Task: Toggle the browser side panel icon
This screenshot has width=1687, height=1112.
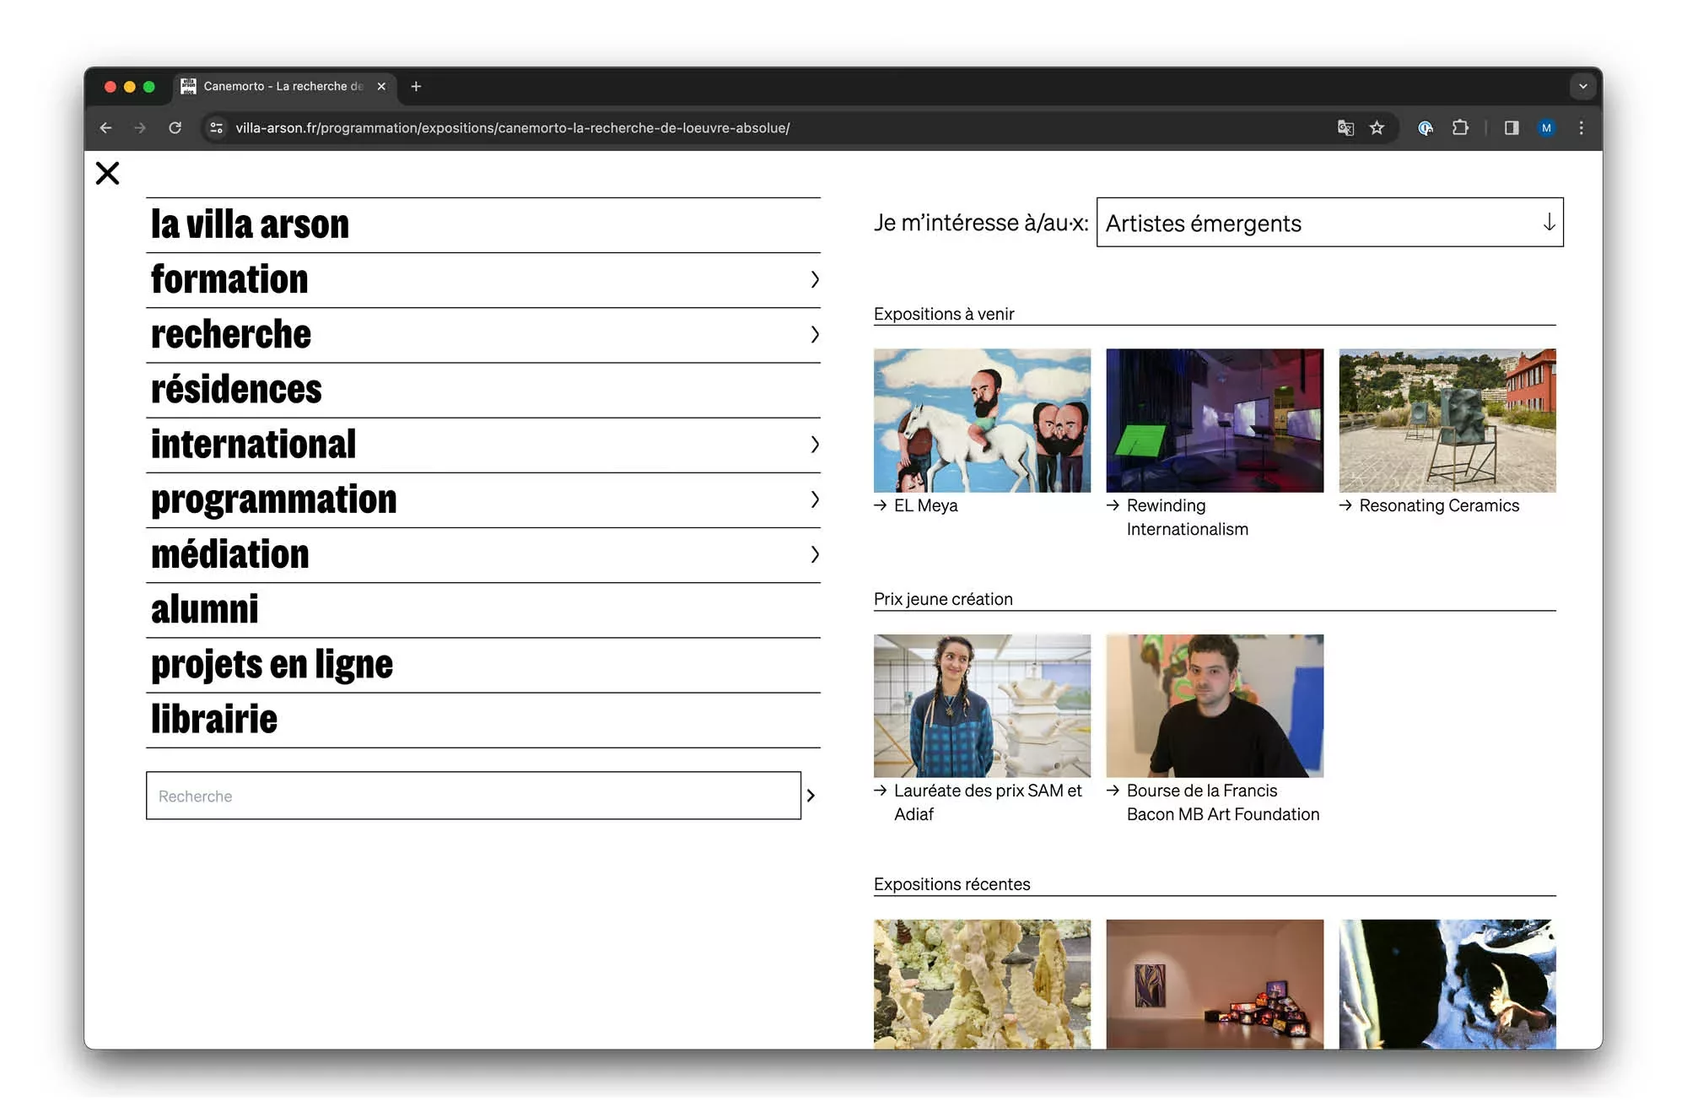Action: [x=1511, y=127]
